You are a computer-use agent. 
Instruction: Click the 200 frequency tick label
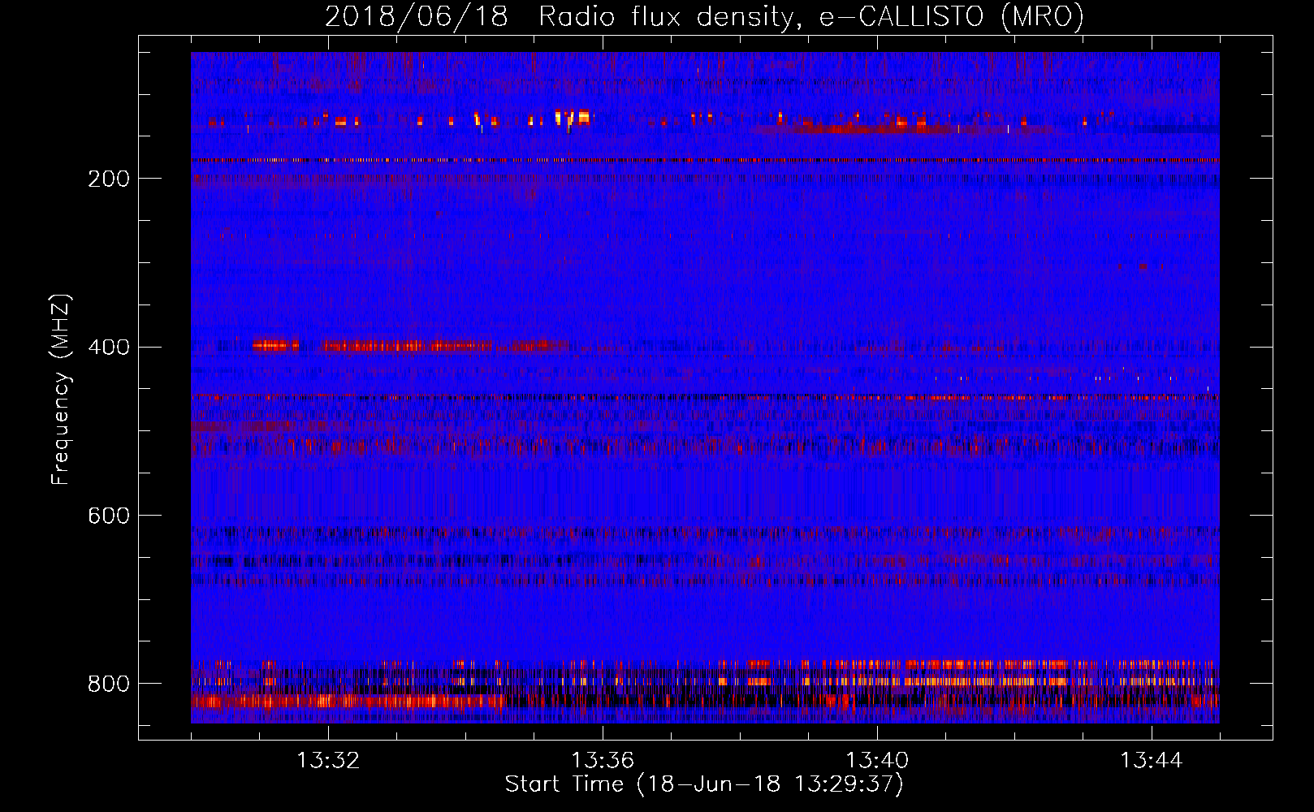(109, 179)
